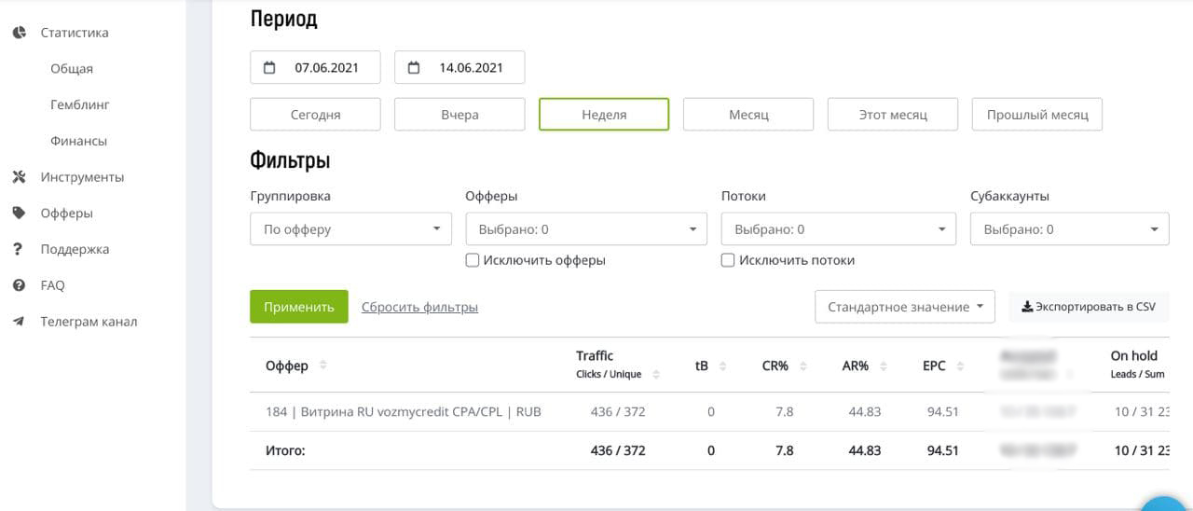Click AR% value 44.83 in offer row

point(864,411)
